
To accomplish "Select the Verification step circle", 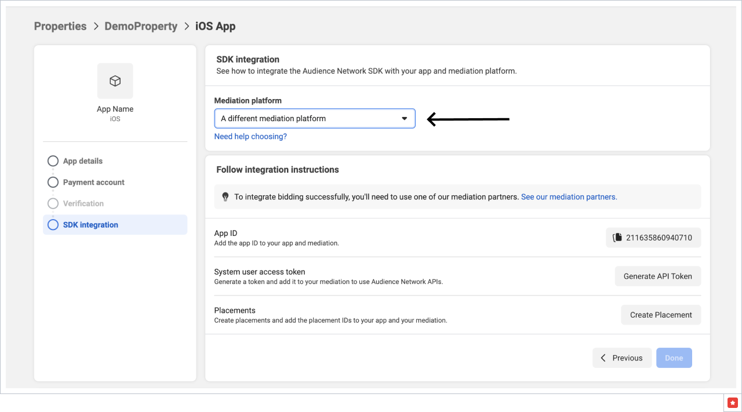I will 53,203.
